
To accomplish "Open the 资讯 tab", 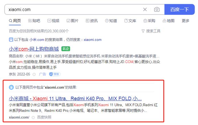I will [x=92, y=21].
